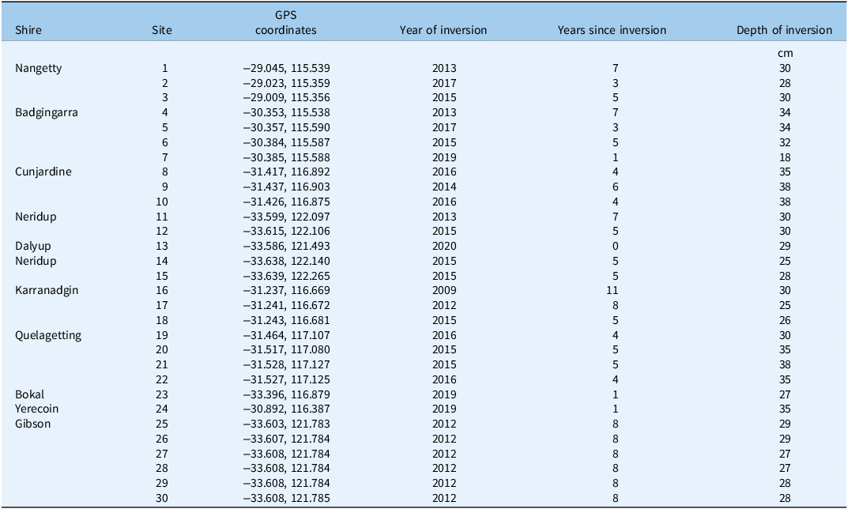Click the Yerecoin shire label

(37, 409)
